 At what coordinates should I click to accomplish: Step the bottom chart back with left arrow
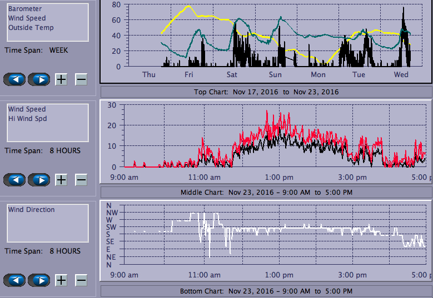point(15,280)
